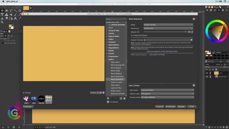
Task: Reset Blend [Standard] filter parameters icon
Action: pyautogui.click(x=194, y=19)
